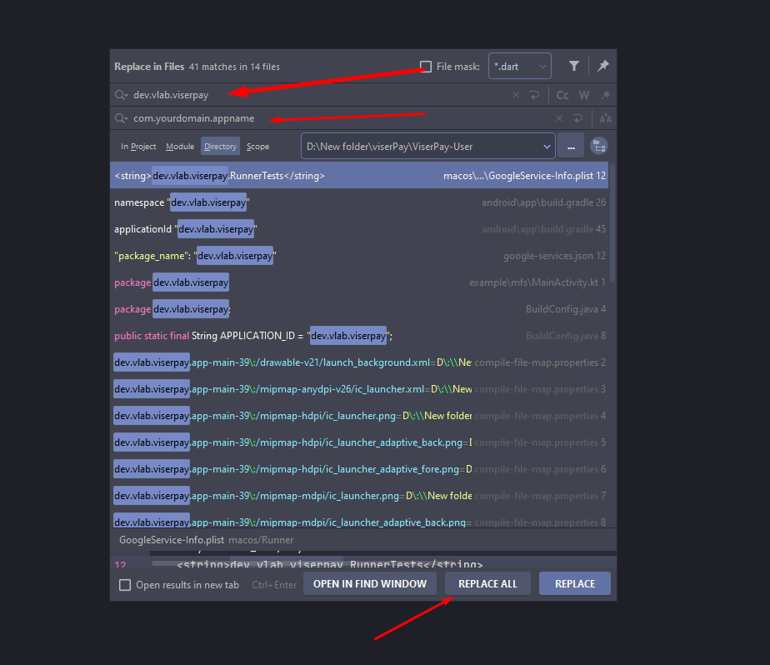Toggle the whole Words (W) option
The image size is (770, 665).
click(x=584, y=95)
